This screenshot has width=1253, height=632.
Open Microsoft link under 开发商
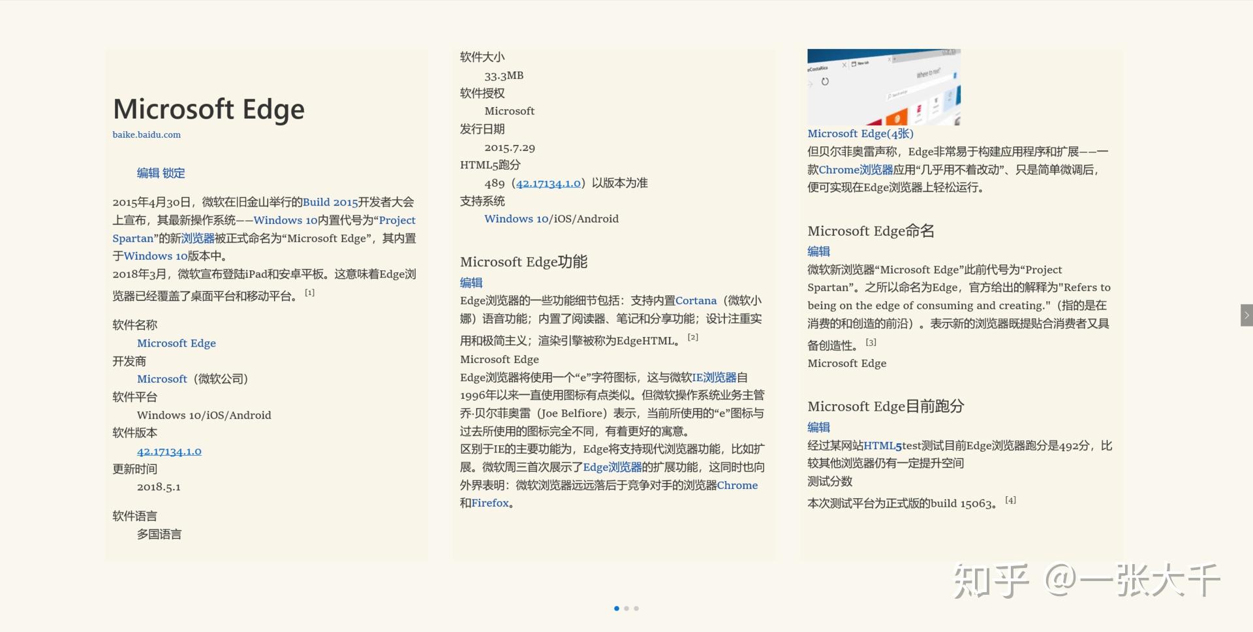tap(162, 379)
